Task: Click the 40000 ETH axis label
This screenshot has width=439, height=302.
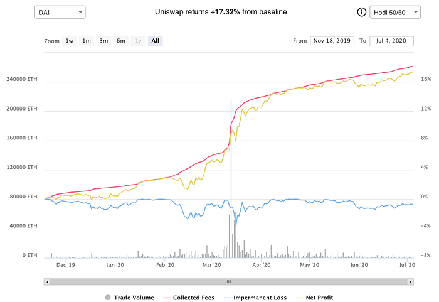Action: [x=23, y=226]
